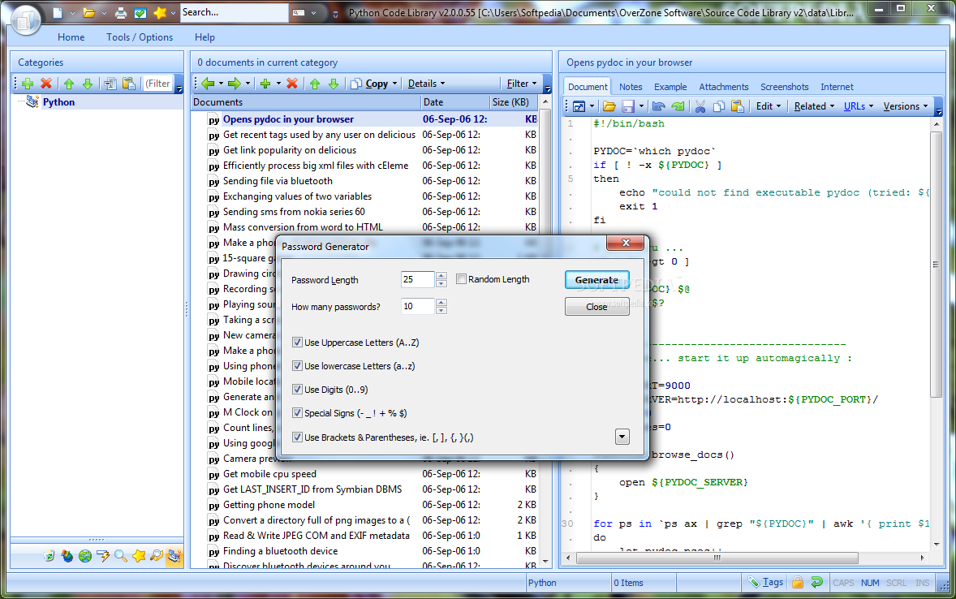Open the Edit dropdown in editor toolbar

pyautogui.click(x=769, y=106)
